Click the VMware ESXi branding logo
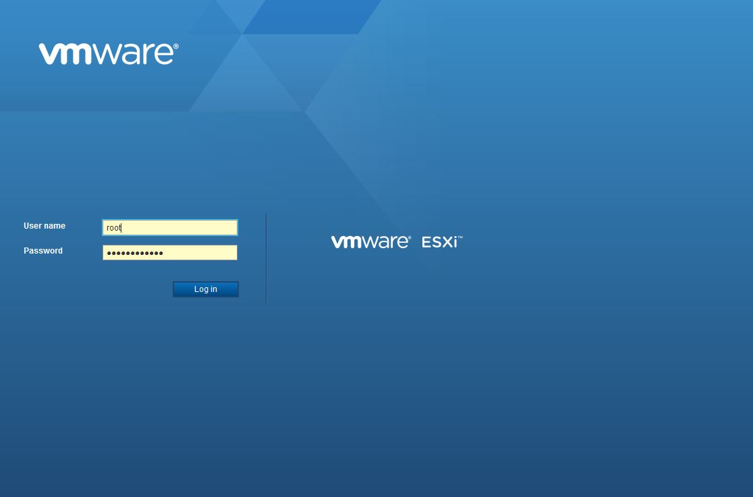Image resolution: width=753 pixels, height=497 pixels. pos(397,241)
